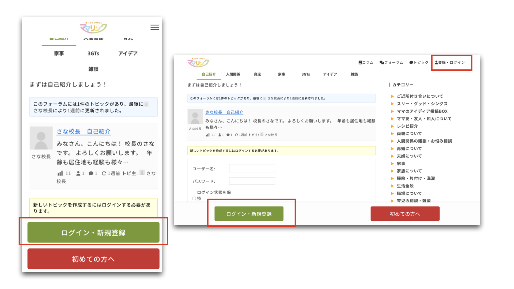Click さな校長 avatar in desktop topic
Screen dimensions: 514x289
(x=195, y=116)
